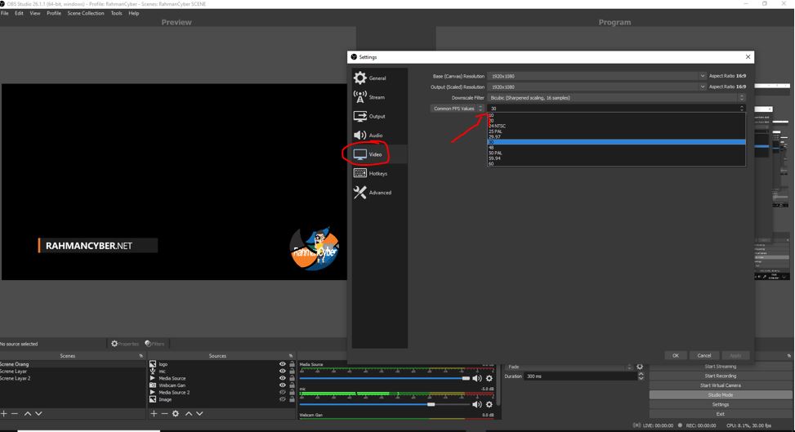Screen dimensions: 795x432
Task: Move source up in Sources list
Action: 189,414
